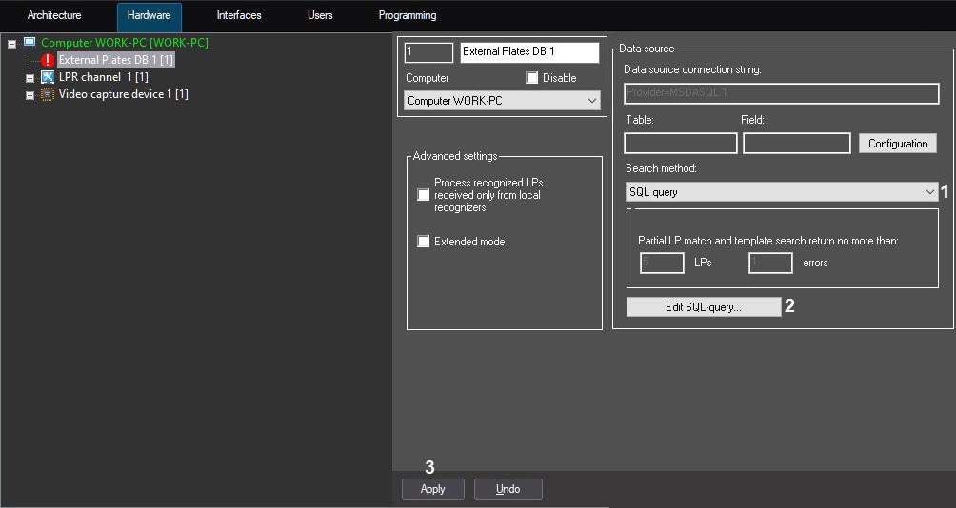956x508 pixels.
Task: Click the Apply button
Action: point(432,489)
